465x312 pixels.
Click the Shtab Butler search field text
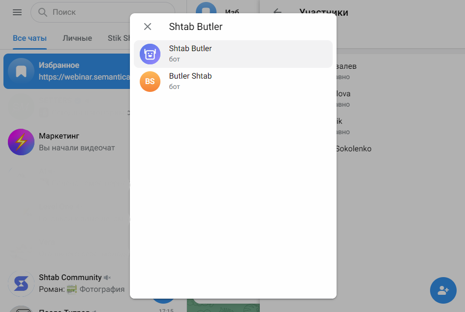196,27
